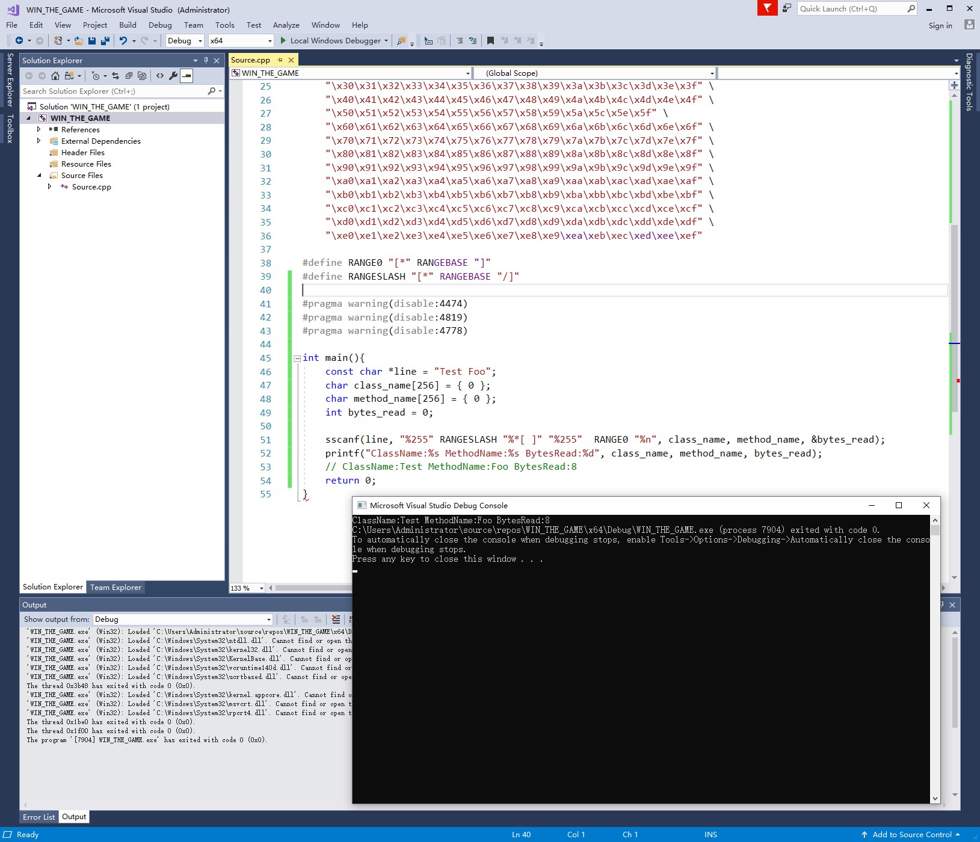Viewport: 980px width, 842px height.
Task: Click the Quick Launch search box
Action: [x=851, y=8]
